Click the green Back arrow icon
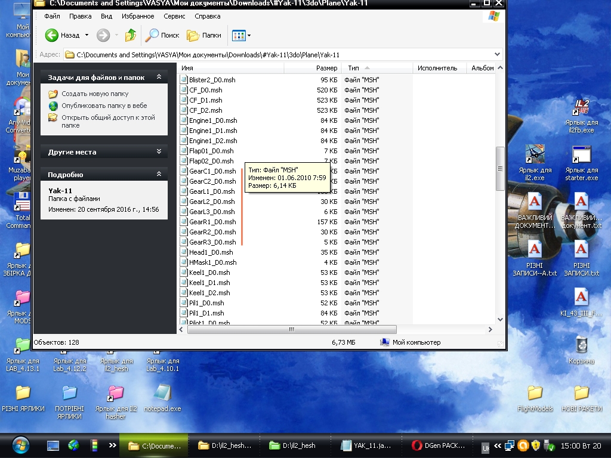The width and height of the screenshot is (611, 458). point(52,35)
